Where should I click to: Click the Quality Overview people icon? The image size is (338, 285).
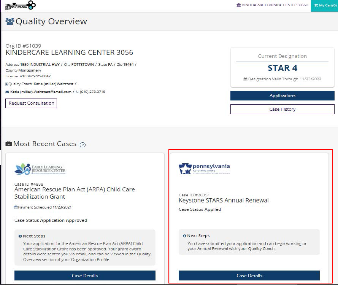point(10,21)
